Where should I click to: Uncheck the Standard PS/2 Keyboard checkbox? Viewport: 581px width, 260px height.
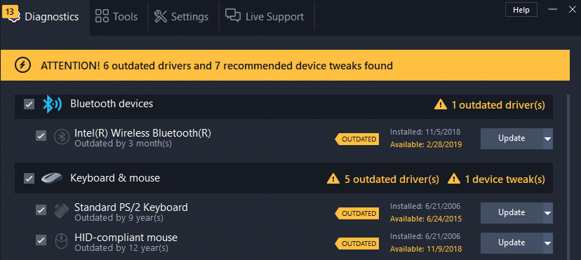click(41, 210)
